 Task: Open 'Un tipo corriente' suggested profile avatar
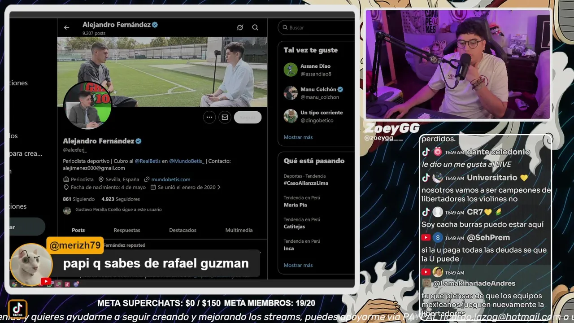point(291,116)
